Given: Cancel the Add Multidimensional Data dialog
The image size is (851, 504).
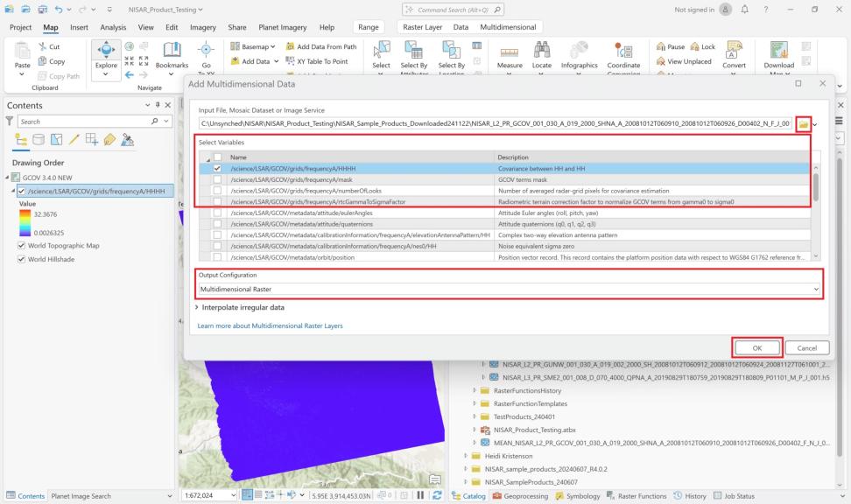Looking at the screenshot, I should point(806,348).
